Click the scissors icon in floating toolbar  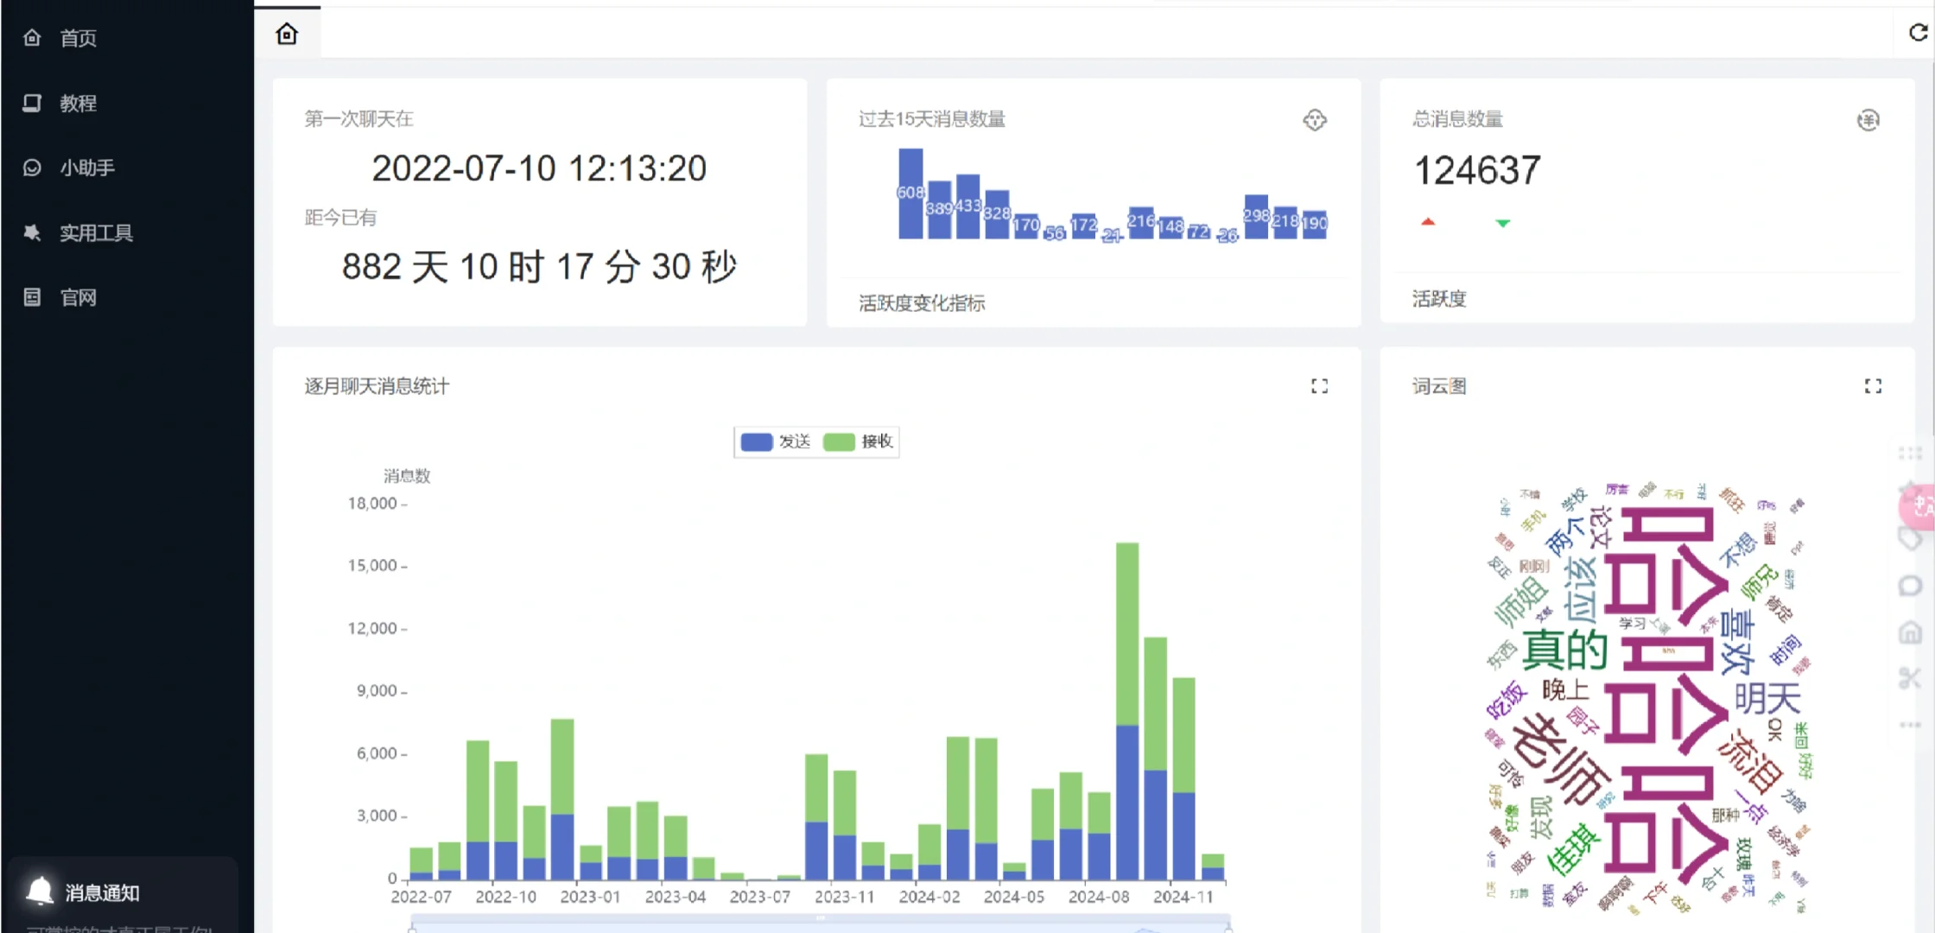[x=1910, y=678]
